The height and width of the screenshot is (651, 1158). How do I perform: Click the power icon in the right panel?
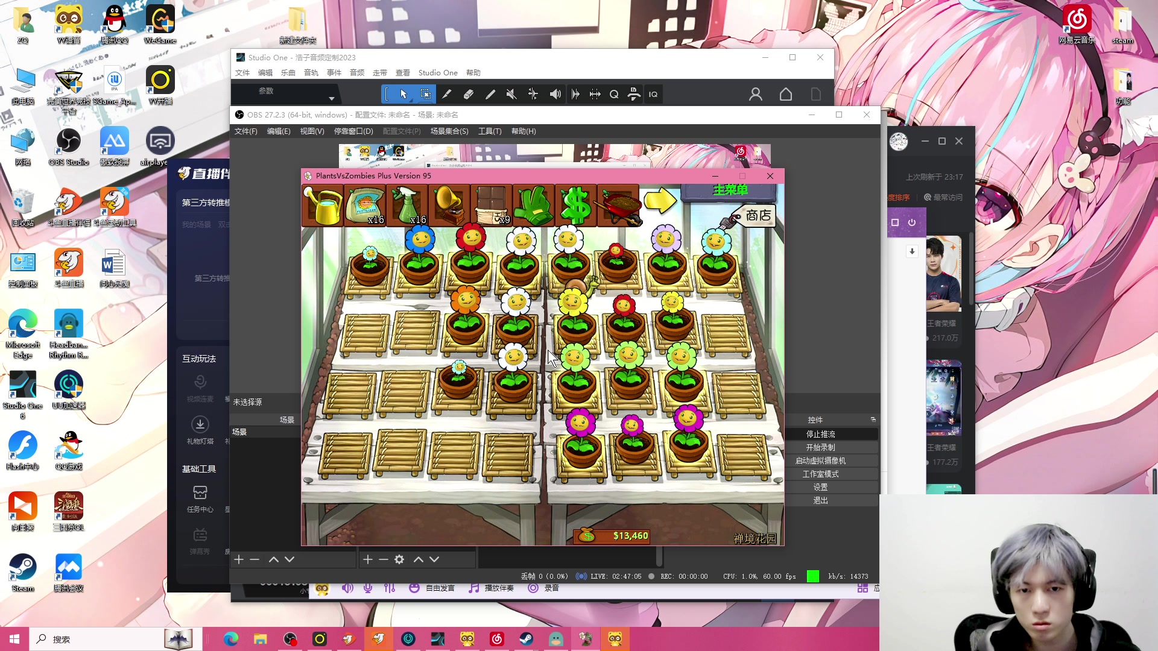[912, 222]
